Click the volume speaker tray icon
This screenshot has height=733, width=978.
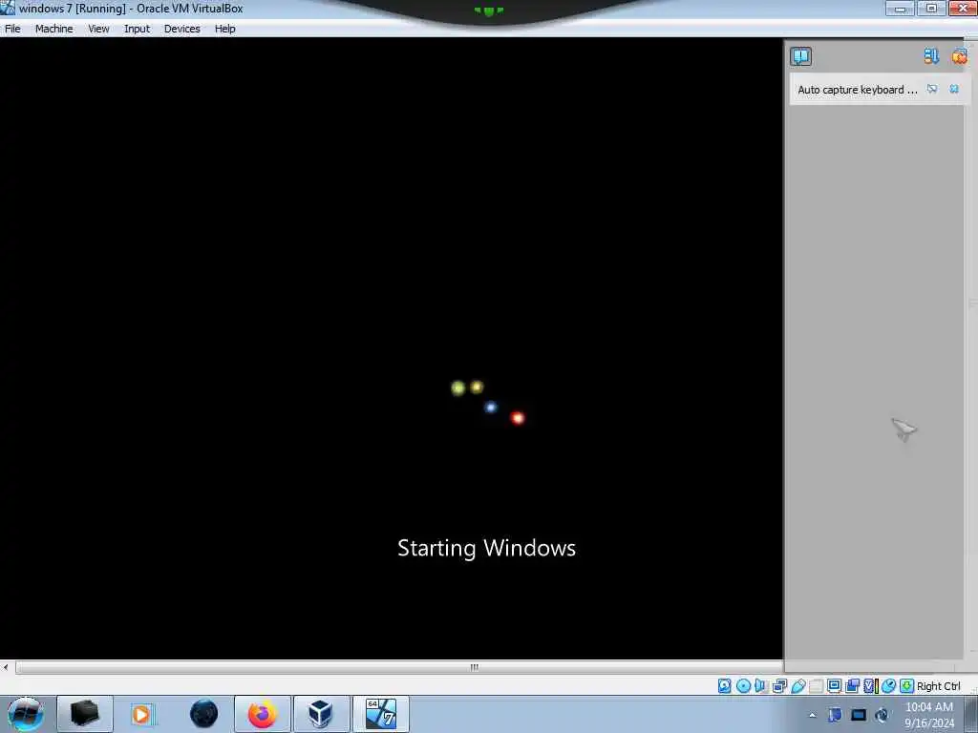(x=882, y=715)
